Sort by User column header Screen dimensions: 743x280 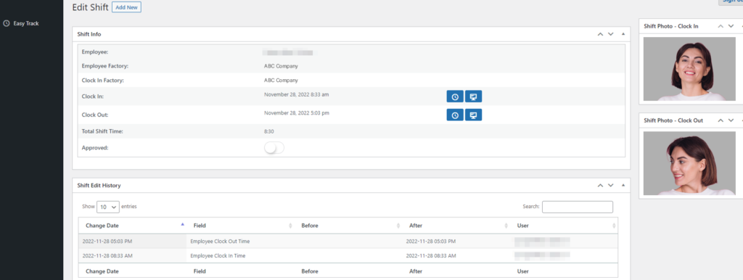click(x=564, y=226)
